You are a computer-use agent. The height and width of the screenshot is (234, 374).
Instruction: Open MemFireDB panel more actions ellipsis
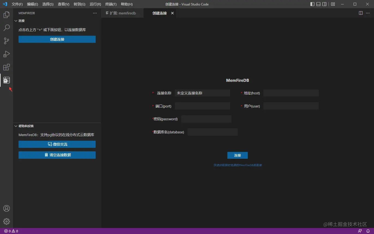coord(95,13)
